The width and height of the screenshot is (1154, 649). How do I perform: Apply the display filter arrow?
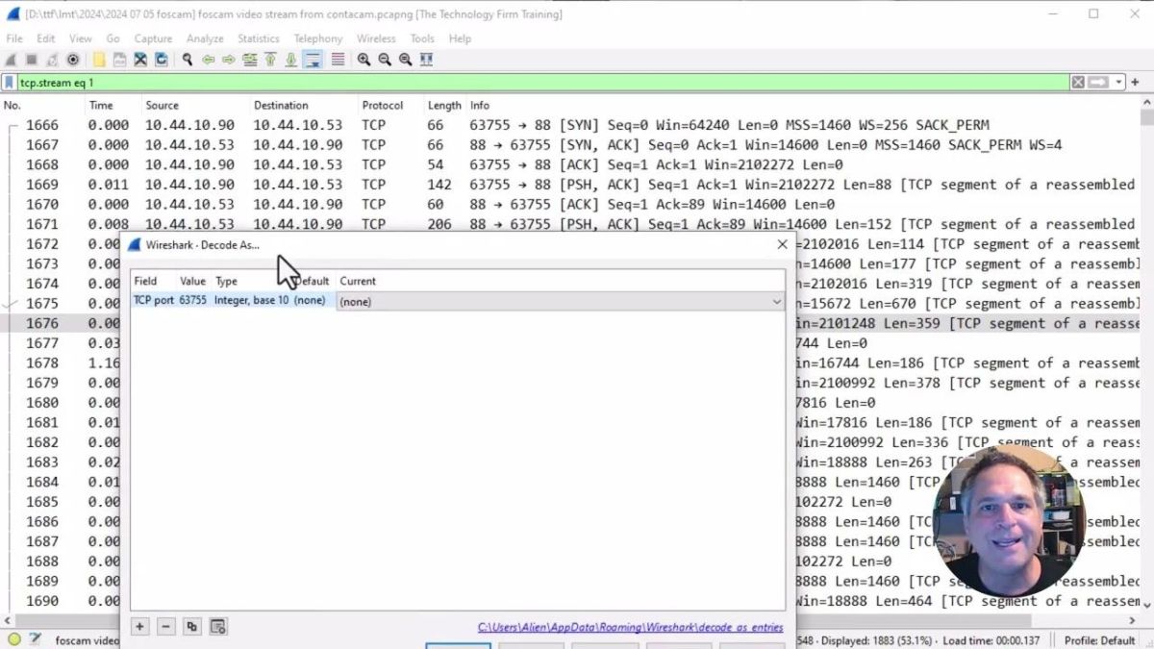pos(1098,83)
